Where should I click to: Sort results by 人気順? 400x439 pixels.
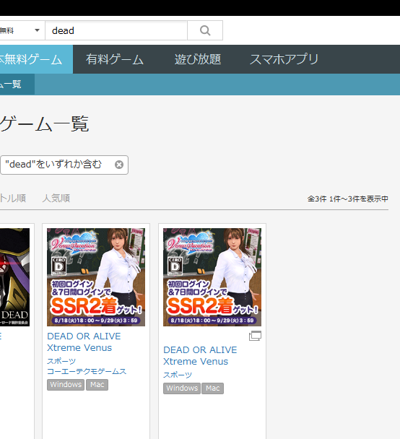pyautogui.click(x=56, y=199)
